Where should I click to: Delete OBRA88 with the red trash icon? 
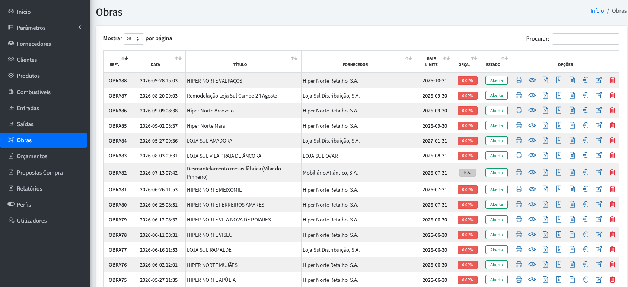pos(612,80)
